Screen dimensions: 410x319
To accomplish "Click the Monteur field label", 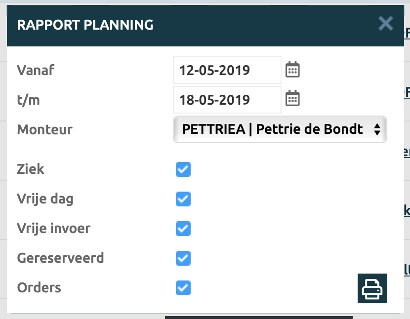I will (x=44, y=130).
